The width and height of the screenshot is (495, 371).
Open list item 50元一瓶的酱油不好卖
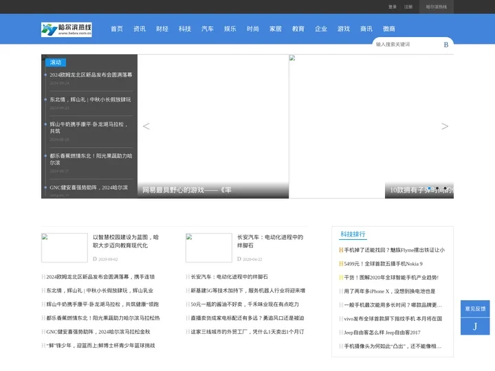[245, 304]
